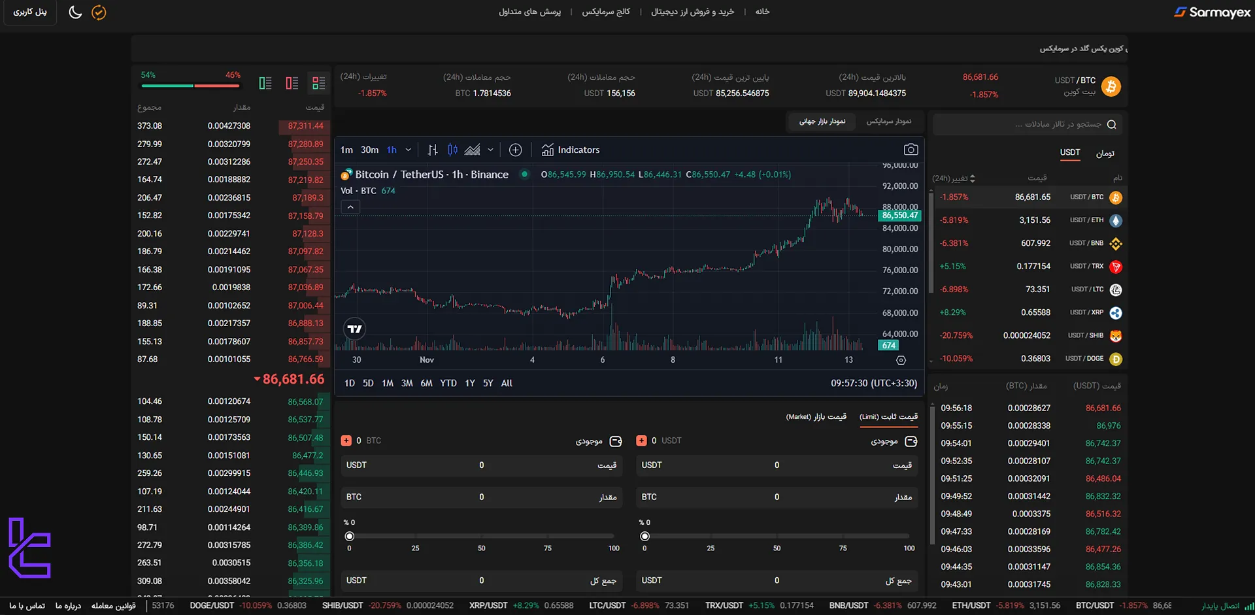Click the orange plus next to BTC balance

[x=346, y=440]
